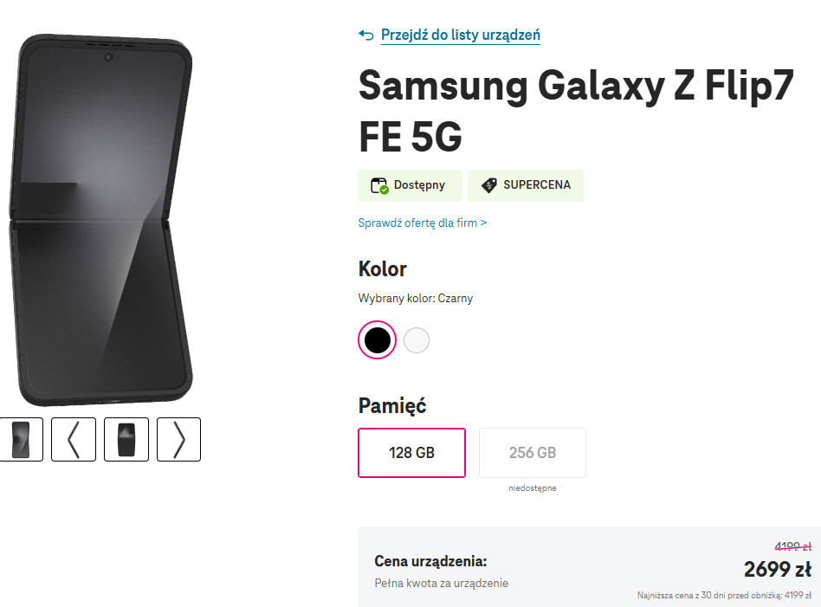Select the 128 GB memory option
This screenshot has width=821, height=607.
point(411,453)
